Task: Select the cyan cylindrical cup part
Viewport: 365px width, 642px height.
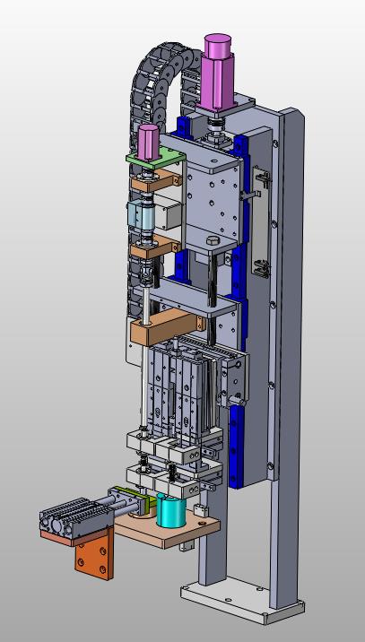Action: [171, 510]
